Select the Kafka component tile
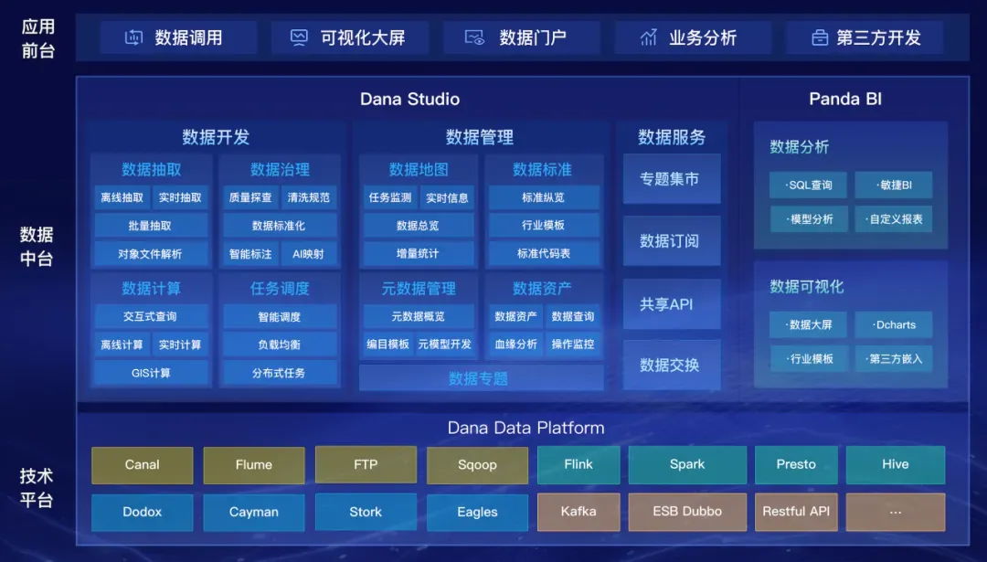The width and height of the screenshot is (987, 562). pyautogui.click(x=578, y=512)
